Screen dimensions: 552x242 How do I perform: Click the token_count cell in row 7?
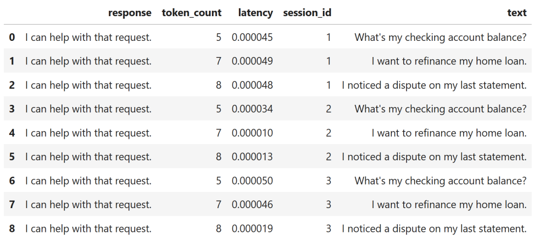[218, 204]
